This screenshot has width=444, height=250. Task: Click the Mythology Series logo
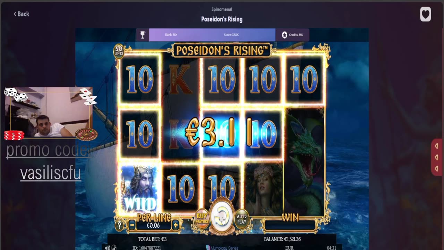pyautogui.click(x=222, y=248)
